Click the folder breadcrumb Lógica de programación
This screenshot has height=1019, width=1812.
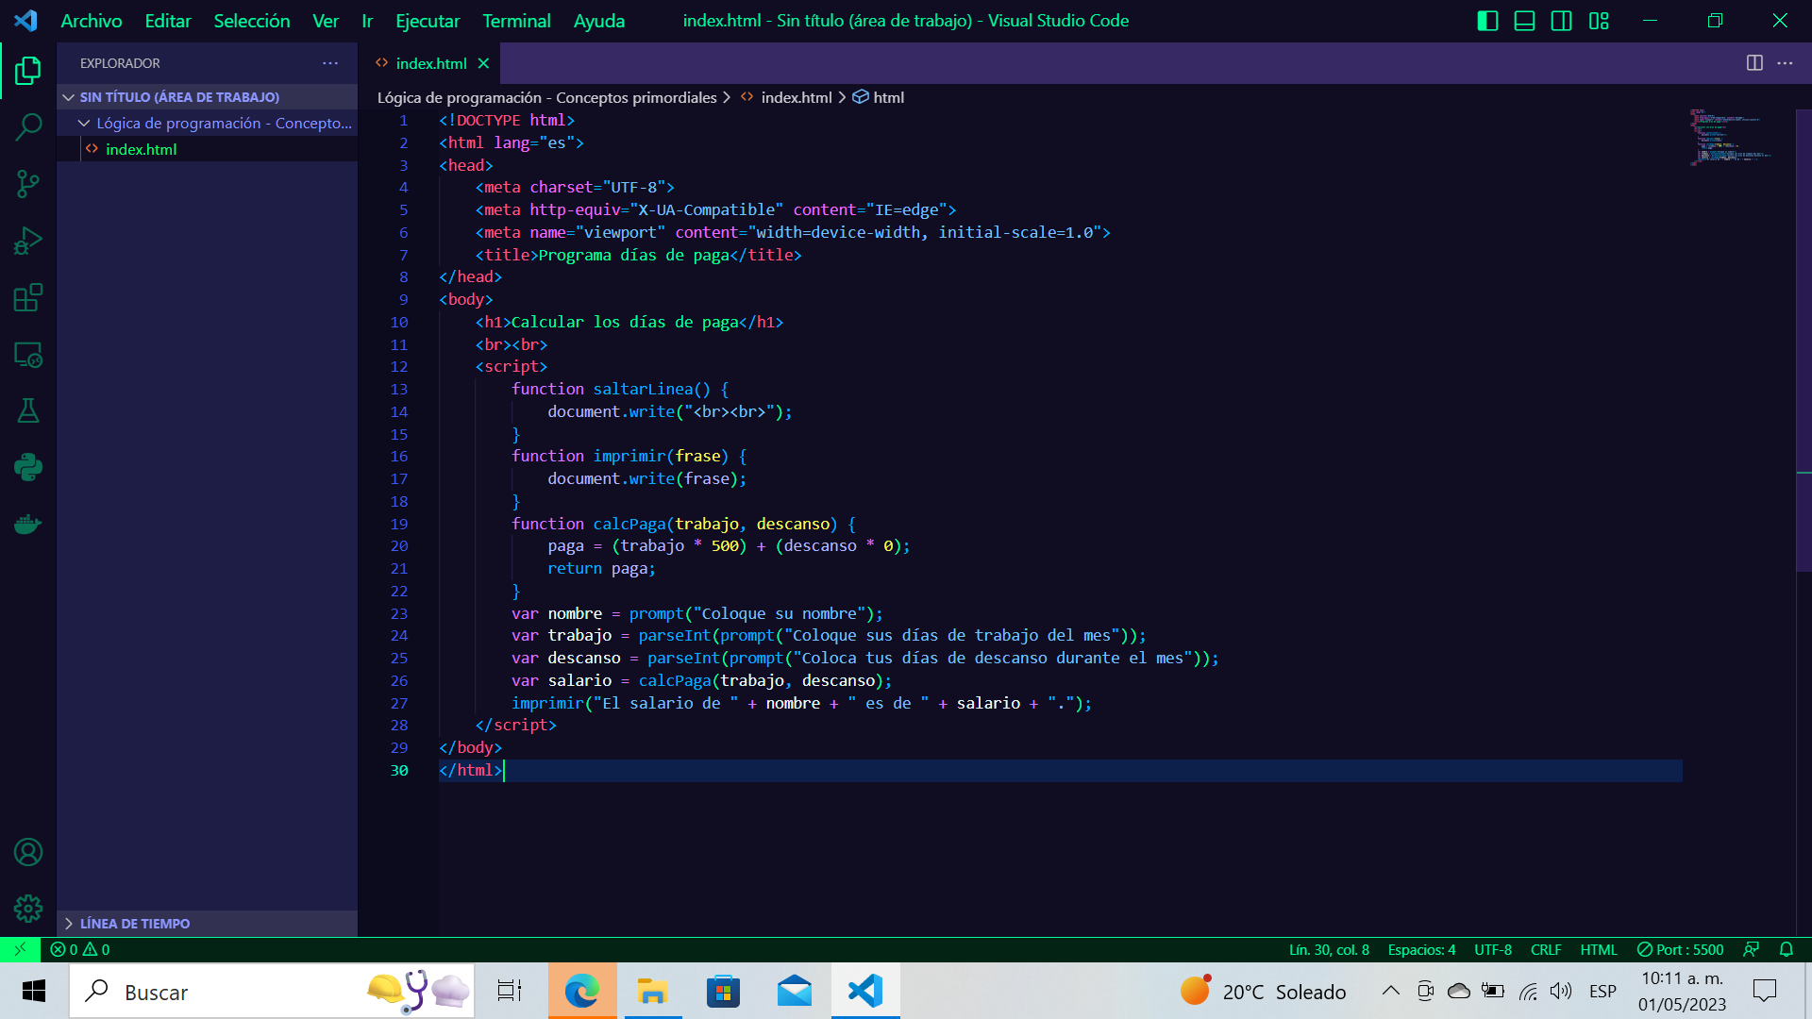pyautogui.click(x=547, y=97)
